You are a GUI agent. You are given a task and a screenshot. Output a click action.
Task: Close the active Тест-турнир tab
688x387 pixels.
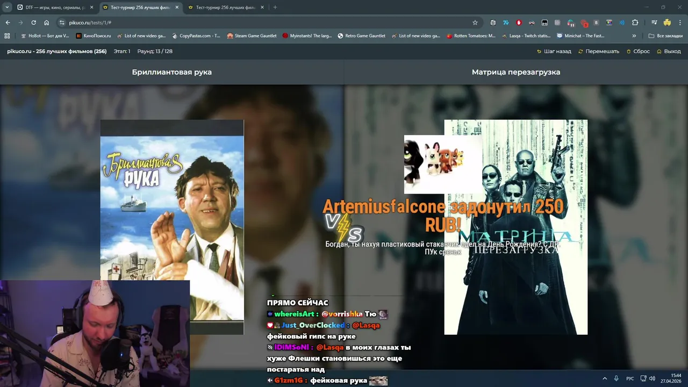tap(177, 8)
